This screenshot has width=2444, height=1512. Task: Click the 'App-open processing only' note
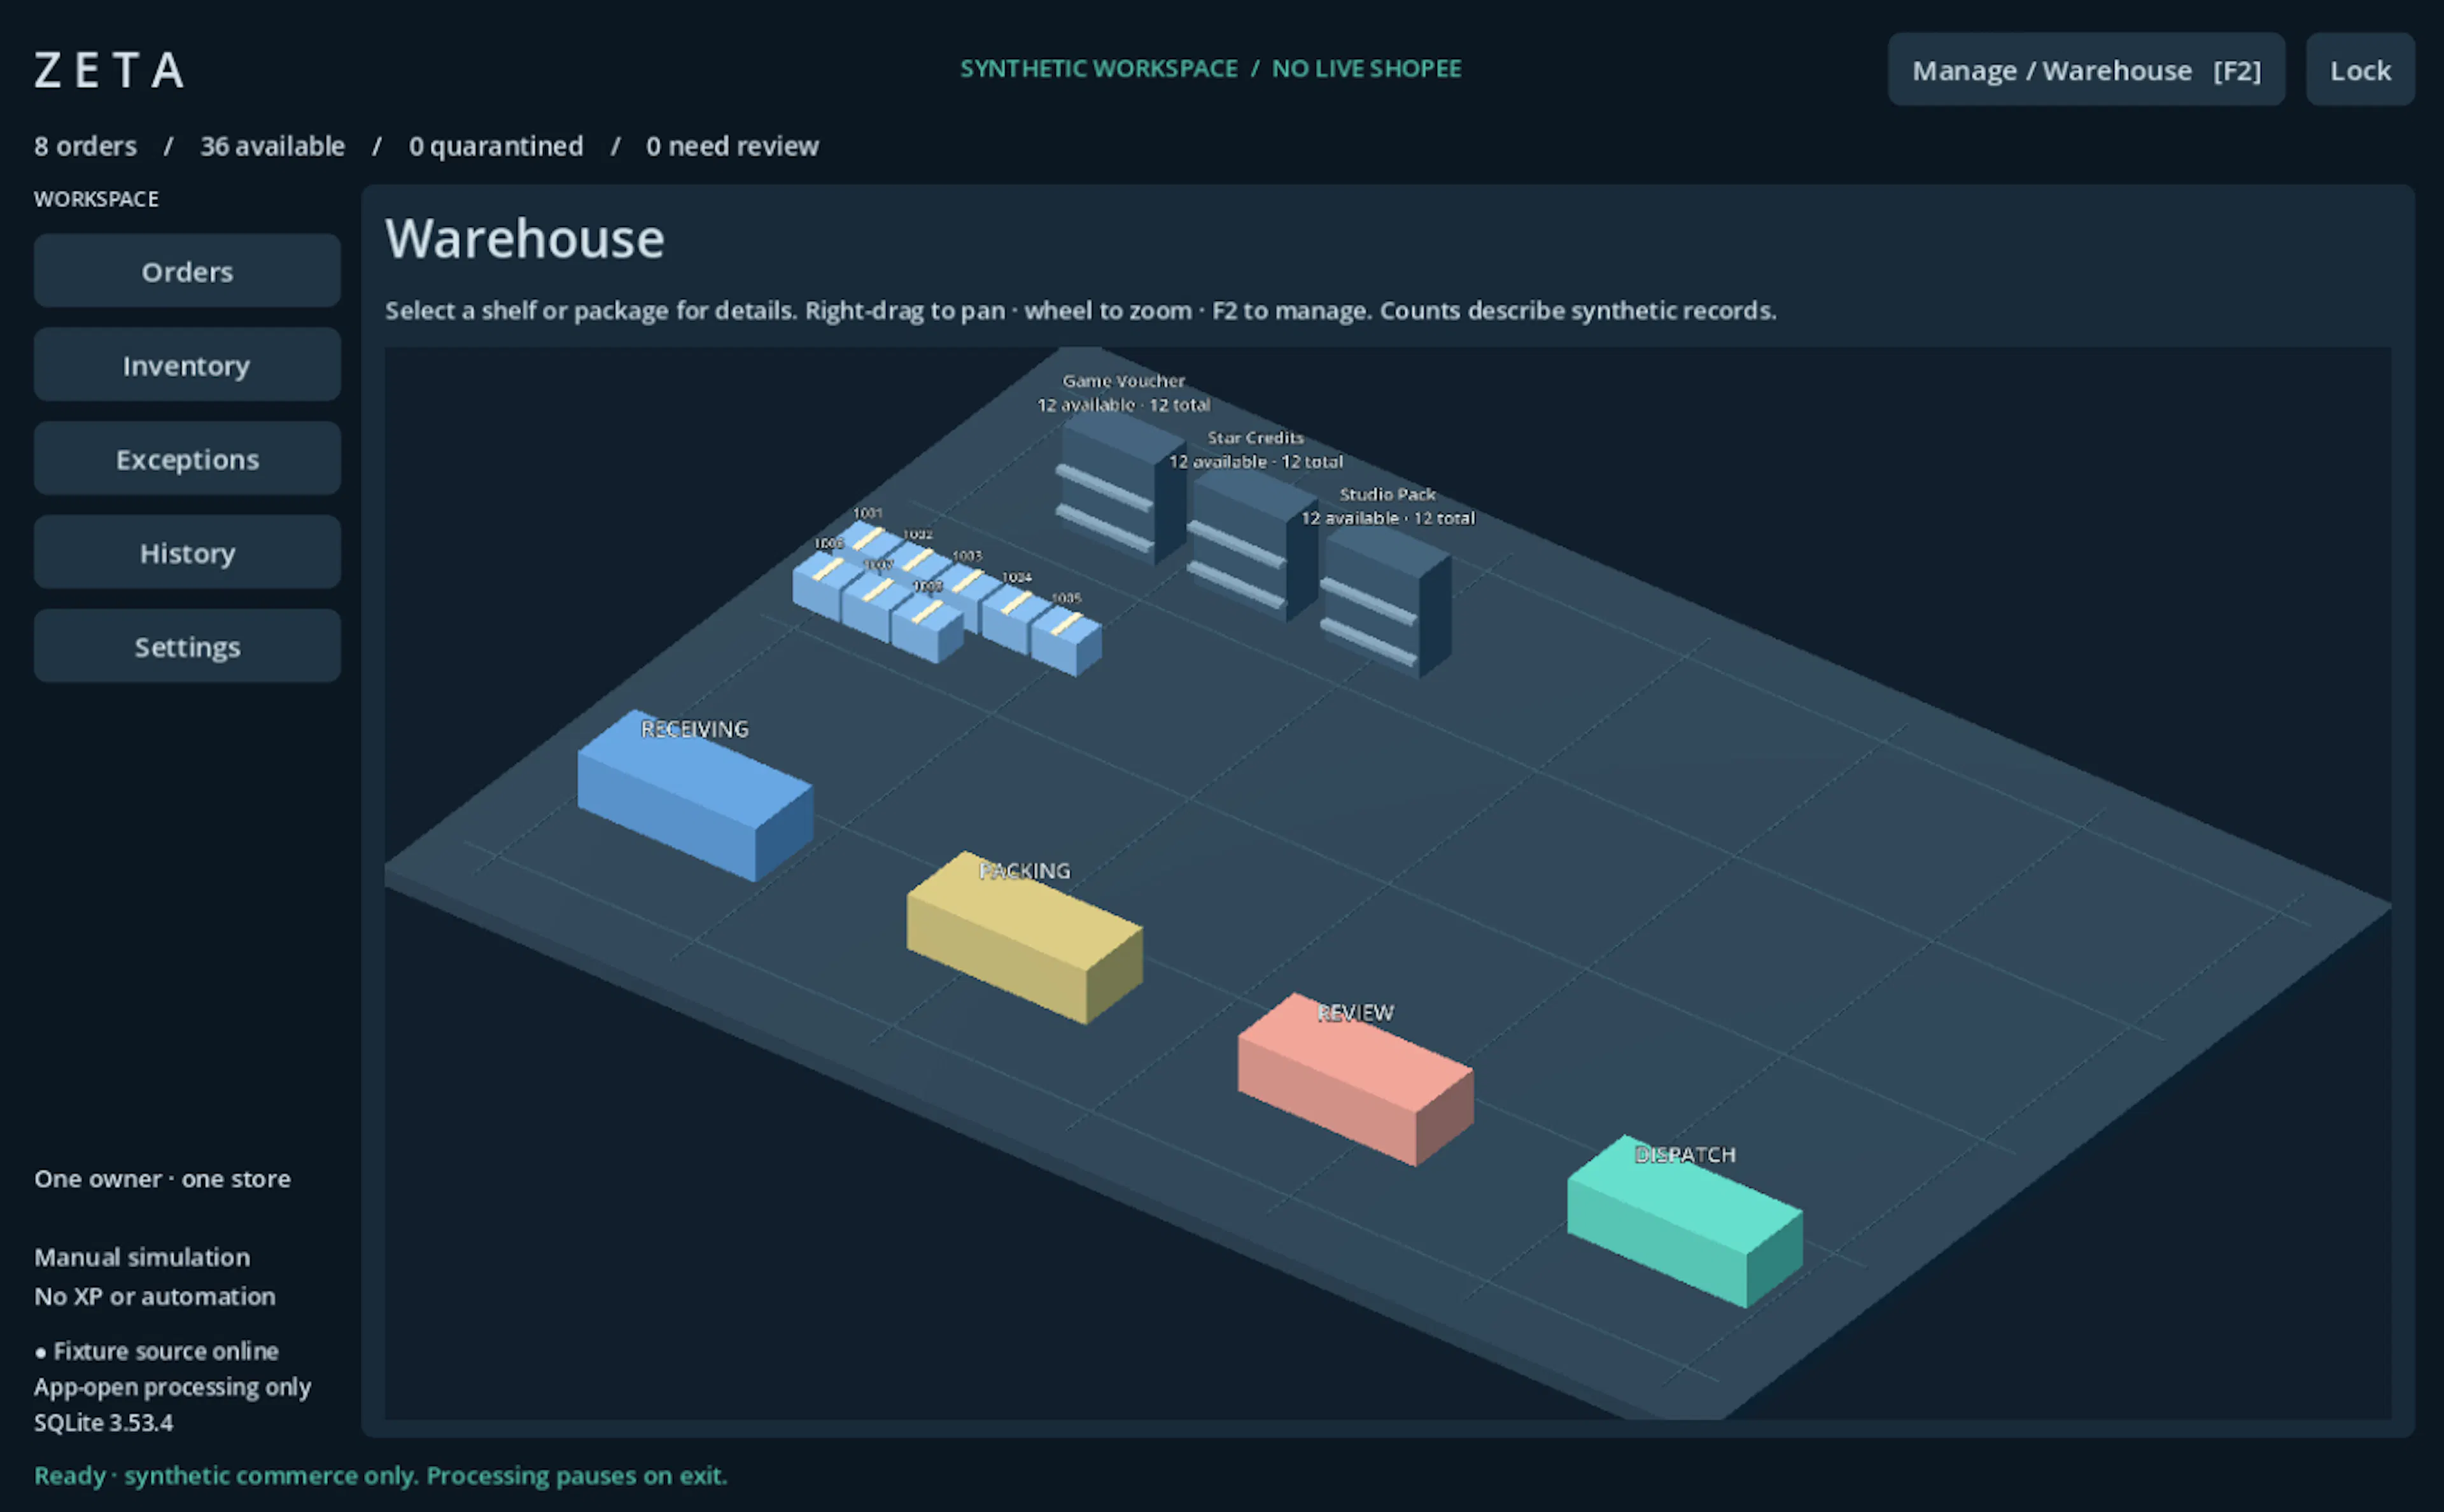click(x=172, y=1387)
